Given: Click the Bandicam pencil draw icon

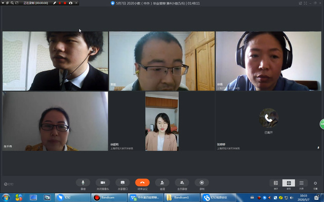Looking at the screenshot, I should click(55, 3).
